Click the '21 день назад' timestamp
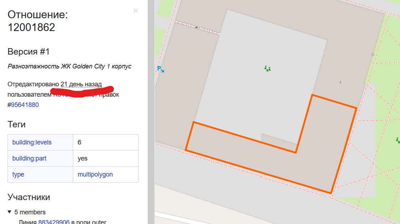Image resolution: width=400 pixels, height=224 pixels. click(x=81, y=84)
